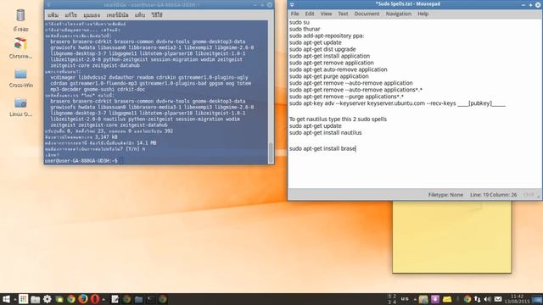Click the line 'sudo su' in Mousepad
Image resolution: width=543 pixels, height=305 pixels.
[299, 22]
